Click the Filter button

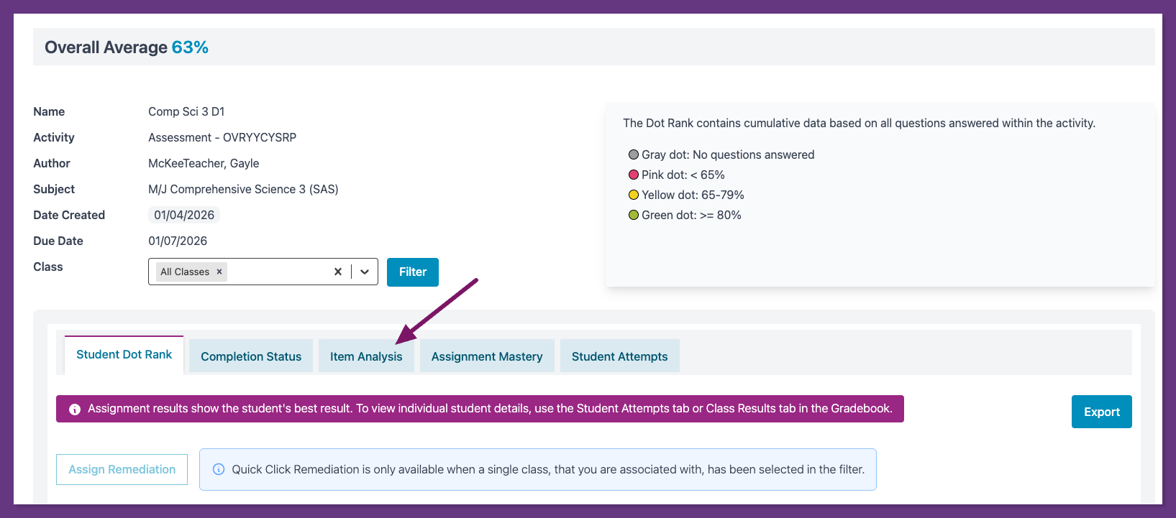tap(413, 272)
